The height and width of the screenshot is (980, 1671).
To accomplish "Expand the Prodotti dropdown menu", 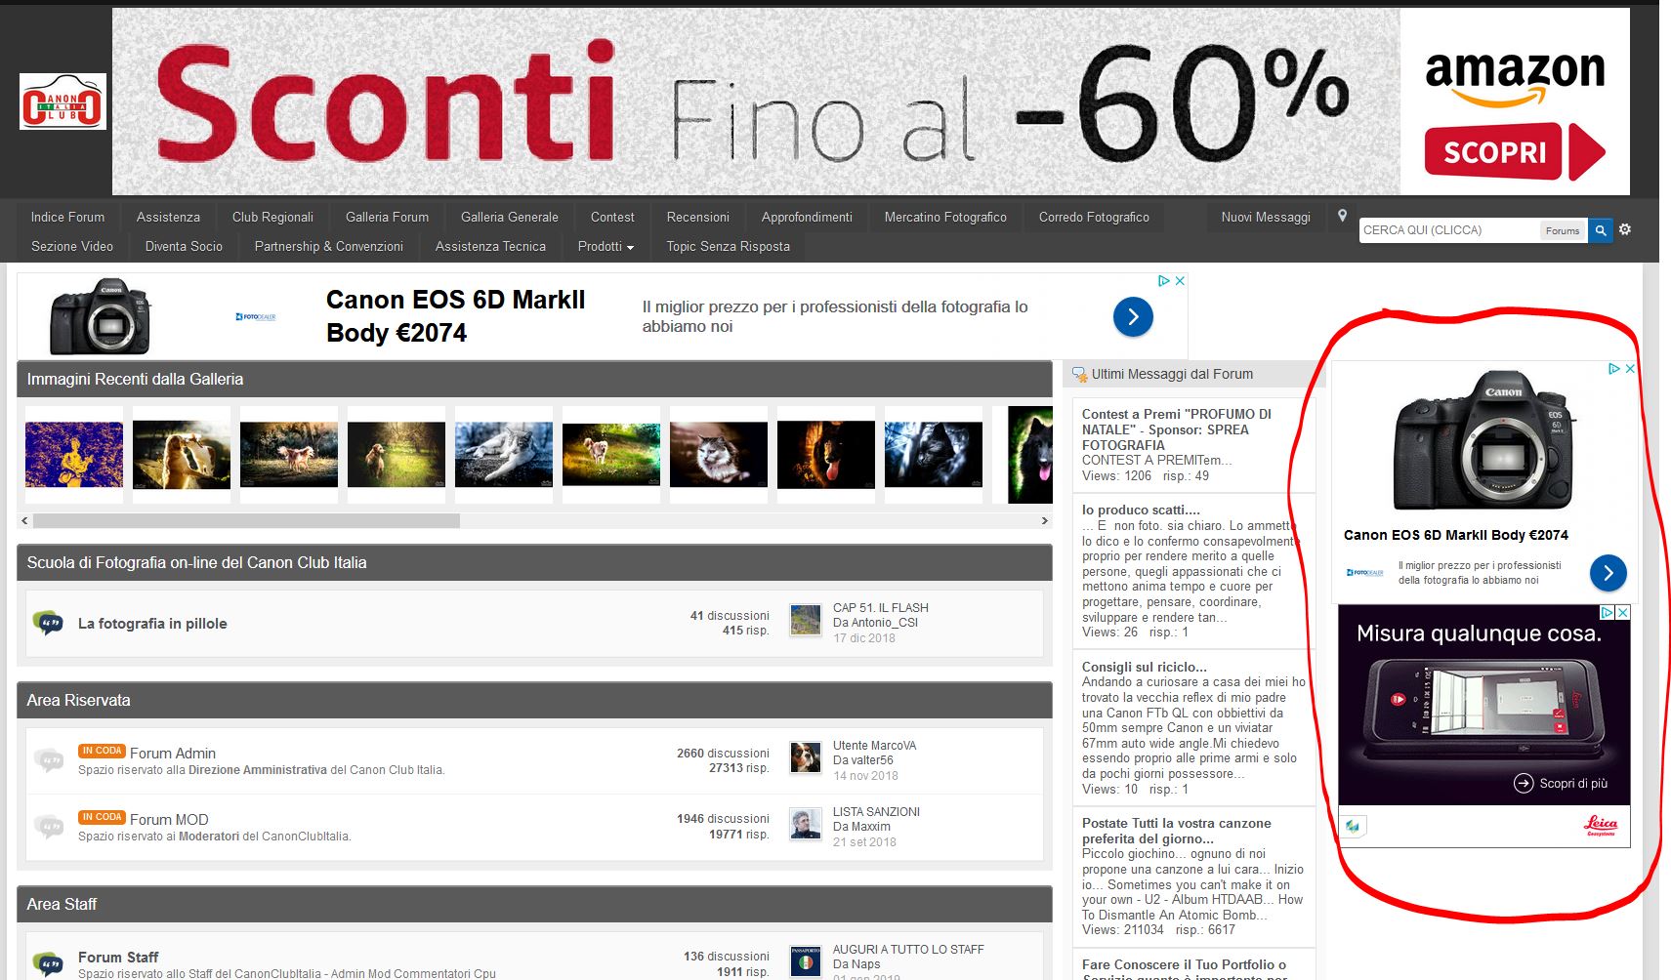I will (606, 246).
